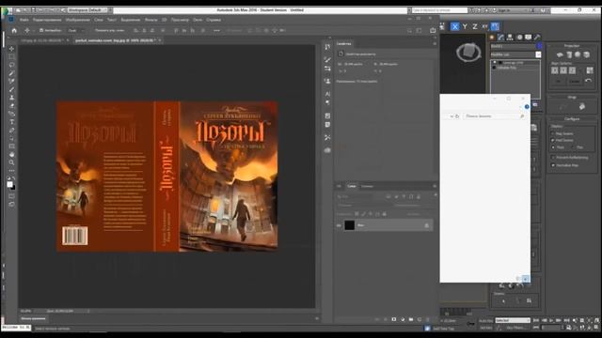602x338 pixels.
Task: Toggle Map Seams checkbox
Action: point(553,133)
